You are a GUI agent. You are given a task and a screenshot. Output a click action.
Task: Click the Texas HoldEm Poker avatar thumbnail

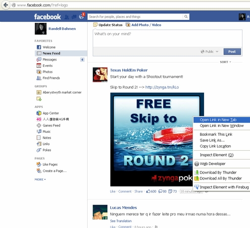pos(100,75)
